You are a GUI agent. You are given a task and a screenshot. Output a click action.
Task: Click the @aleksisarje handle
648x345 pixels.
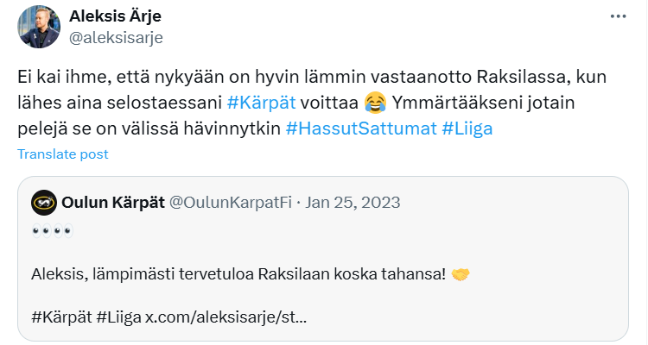click(115, 37)
